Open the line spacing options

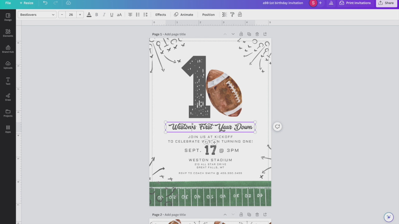click(145, 15)
